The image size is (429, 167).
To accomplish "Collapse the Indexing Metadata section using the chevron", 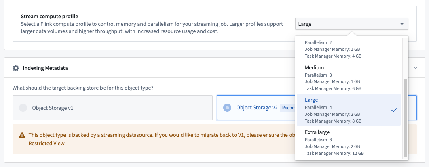I will [416, 68].
